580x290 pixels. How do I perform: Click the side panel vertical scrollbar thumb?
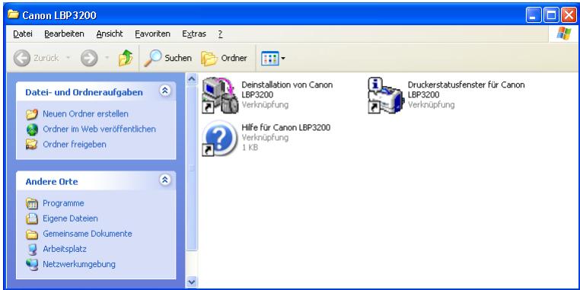click(x=191, y=168)
